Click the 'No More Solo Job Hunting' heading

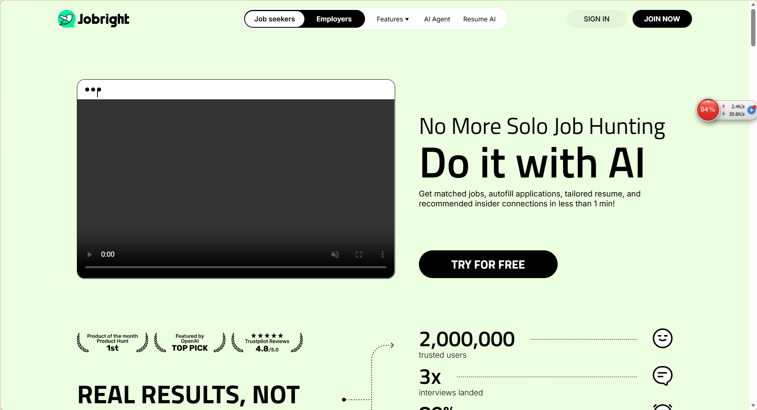click(x=542, y=127)
